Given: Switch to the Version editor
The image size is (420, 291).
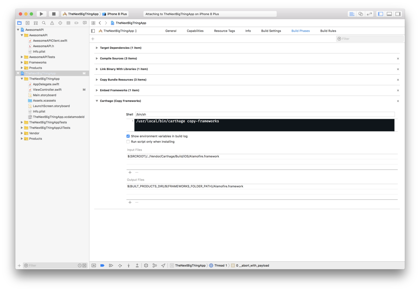Looking at the screenshot, I should (369, 14).
